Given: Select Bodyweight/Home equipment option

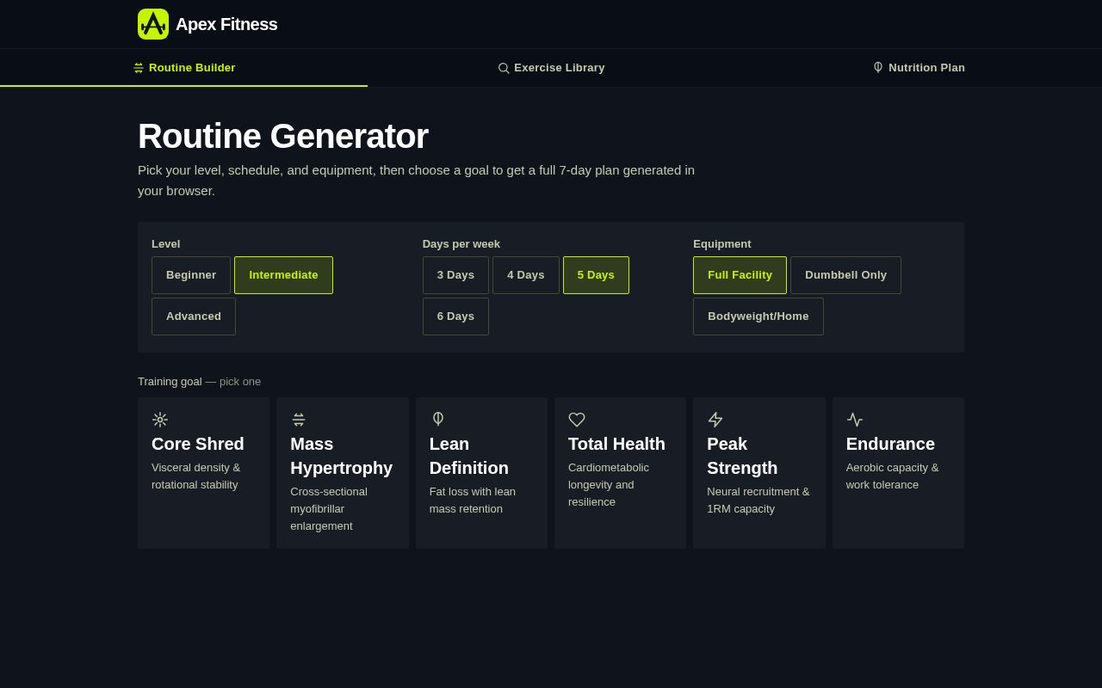Looking at the screenshot, I should point(758,316).
